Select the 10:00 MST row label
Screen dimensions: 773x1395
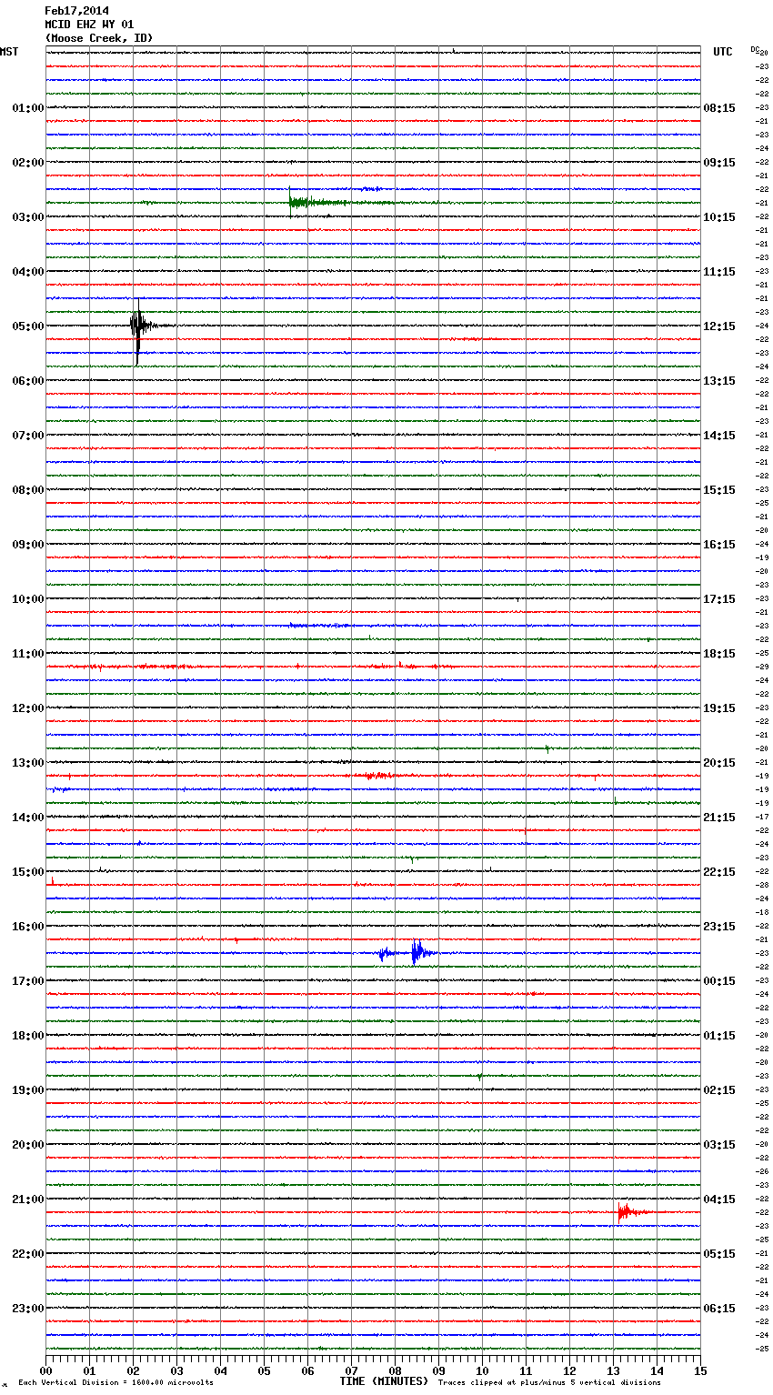click(x=27, y=599)
